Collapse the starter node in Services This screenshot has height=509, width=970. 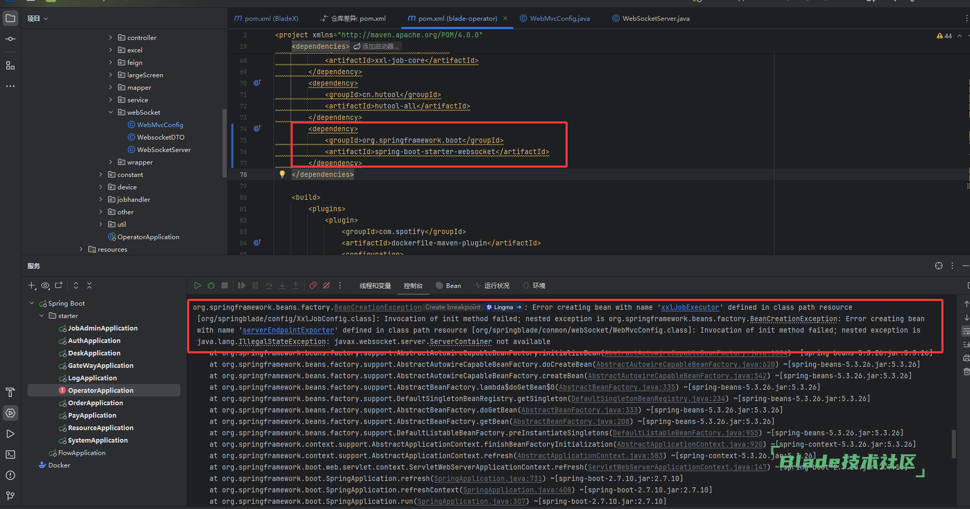[x=42, y=315]
